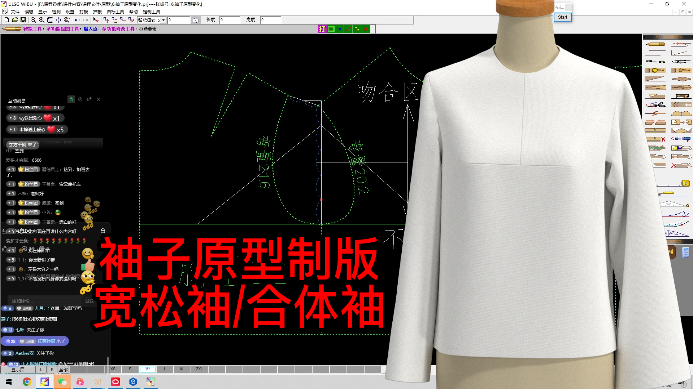
Task: Open WeChat from the taskbar
Action: (x=62, y=382)
